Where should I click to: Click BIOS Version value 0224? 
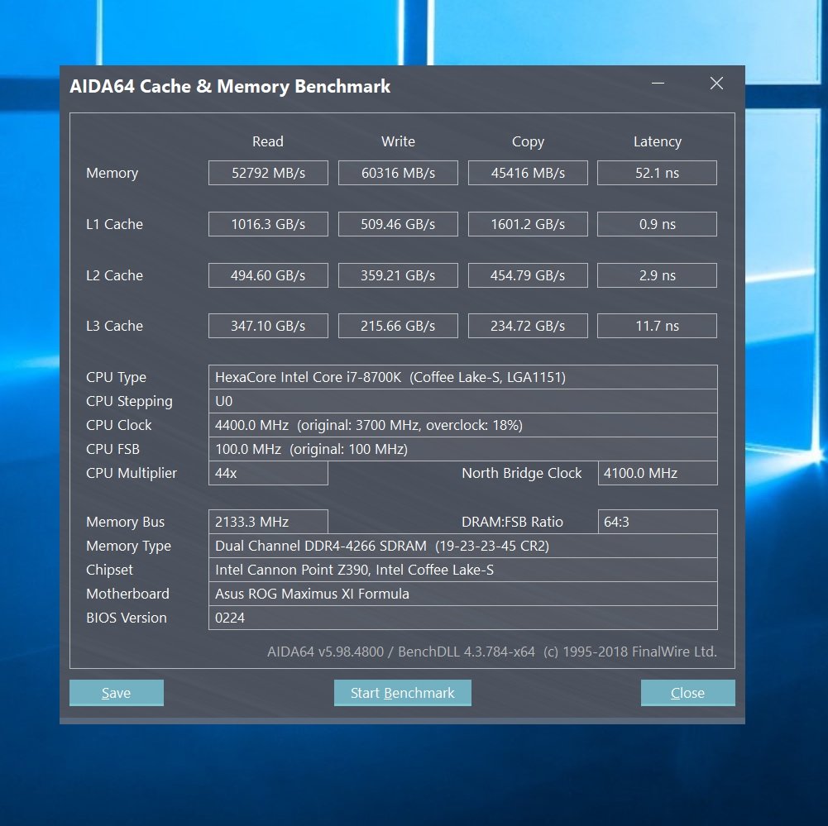463,618
